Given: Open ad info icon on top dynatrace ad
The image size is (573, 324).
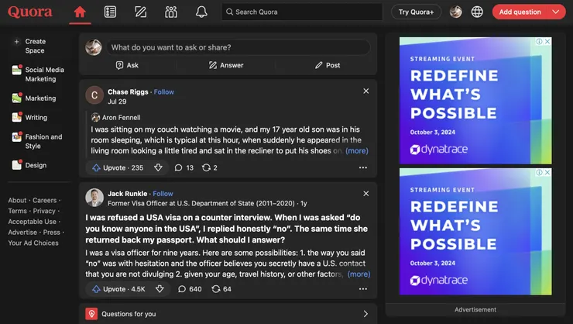Looking at the screenshot, I should point(540,41).
